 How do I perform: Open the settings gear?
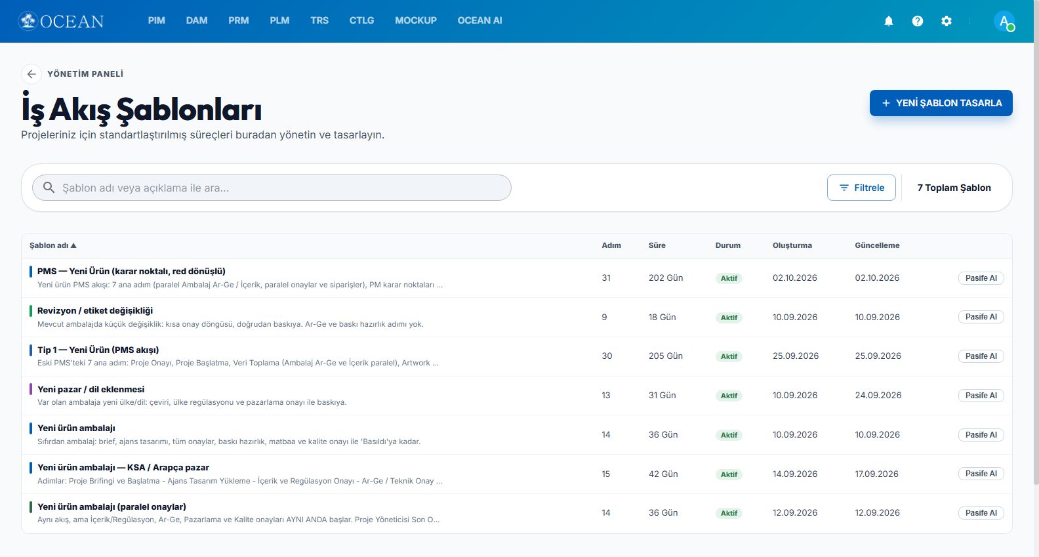[x=947, y=21]
